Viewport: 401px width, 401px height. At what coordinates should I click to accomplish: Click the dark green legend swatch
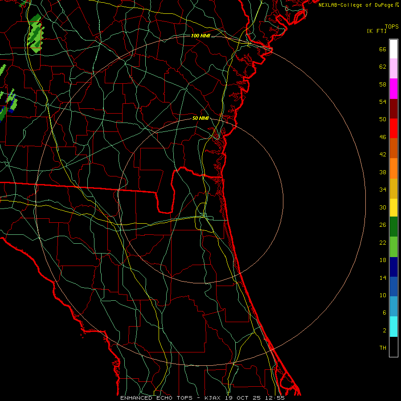(393, 227)
